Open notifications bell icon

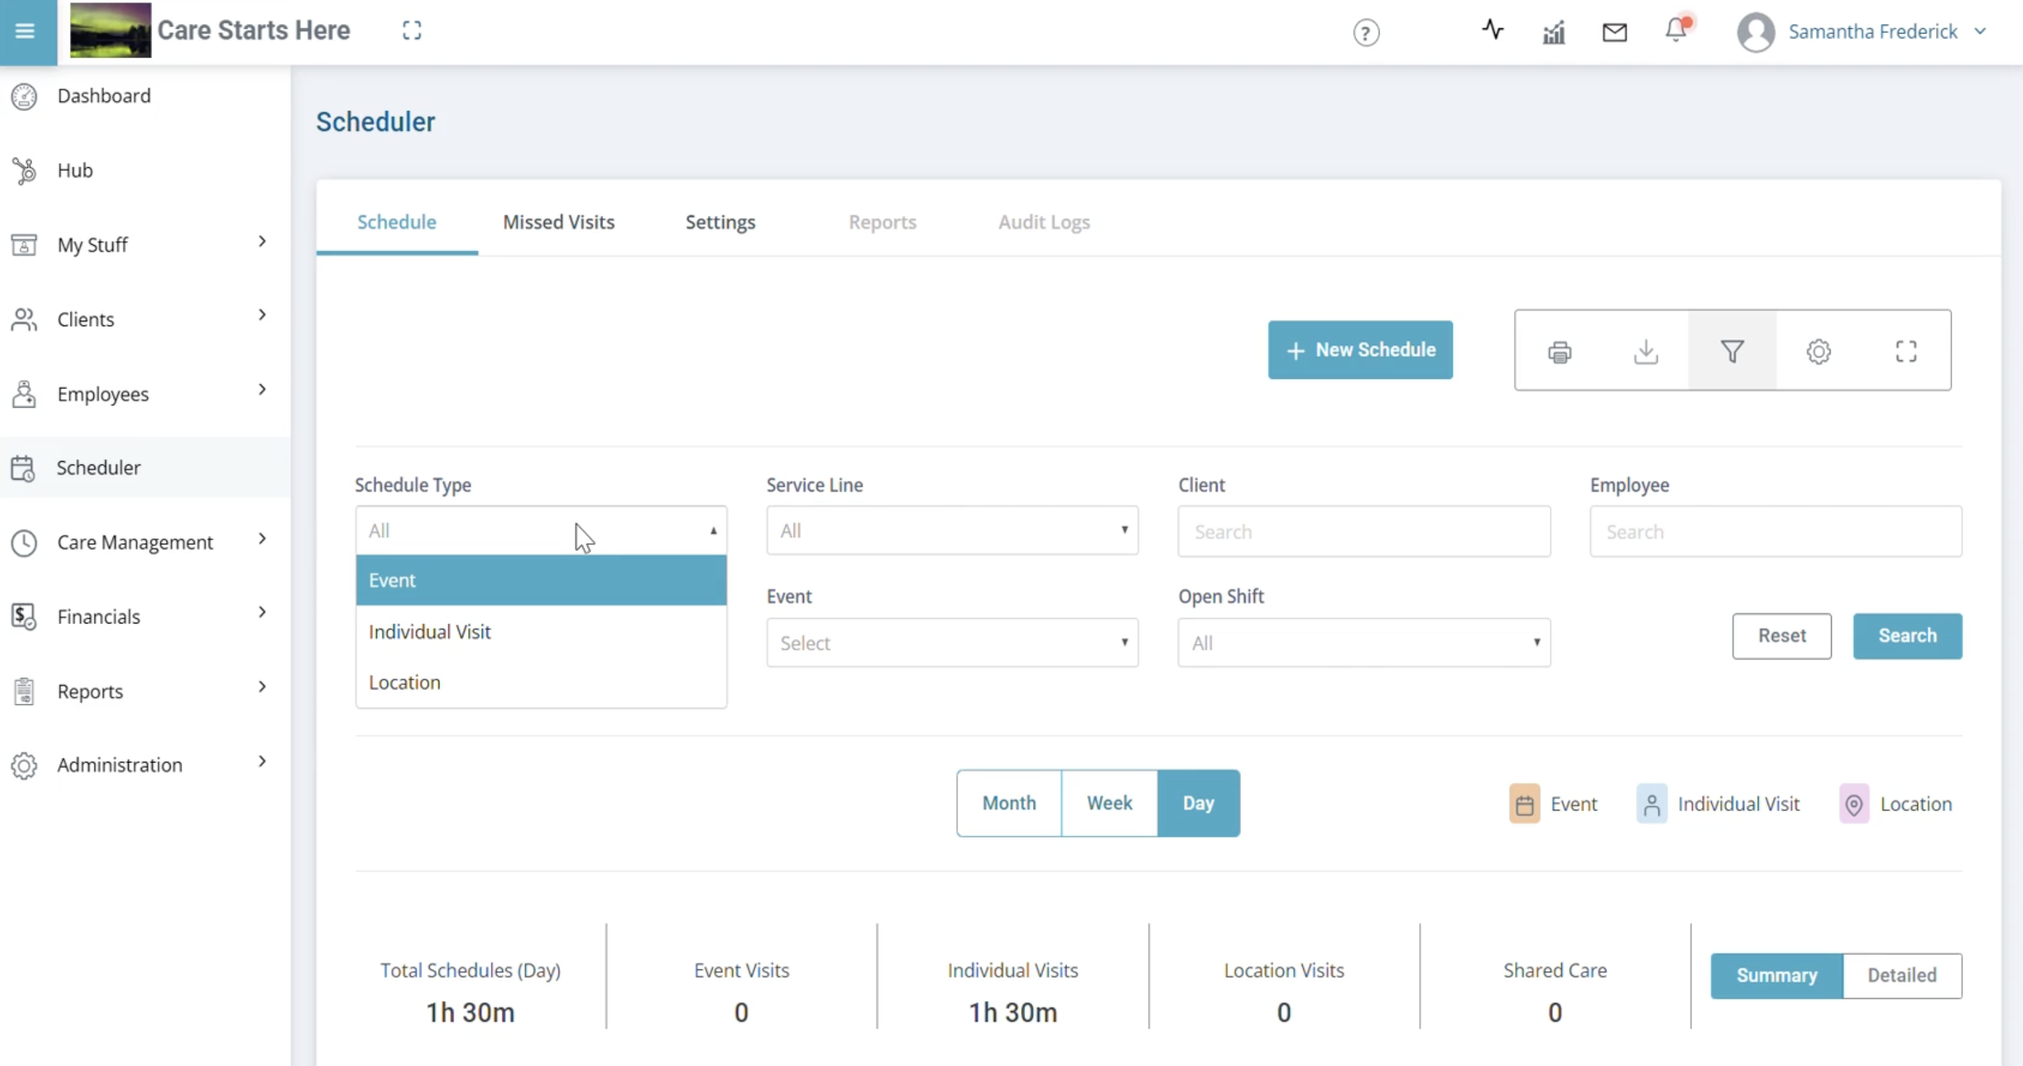click(1675, 31)
